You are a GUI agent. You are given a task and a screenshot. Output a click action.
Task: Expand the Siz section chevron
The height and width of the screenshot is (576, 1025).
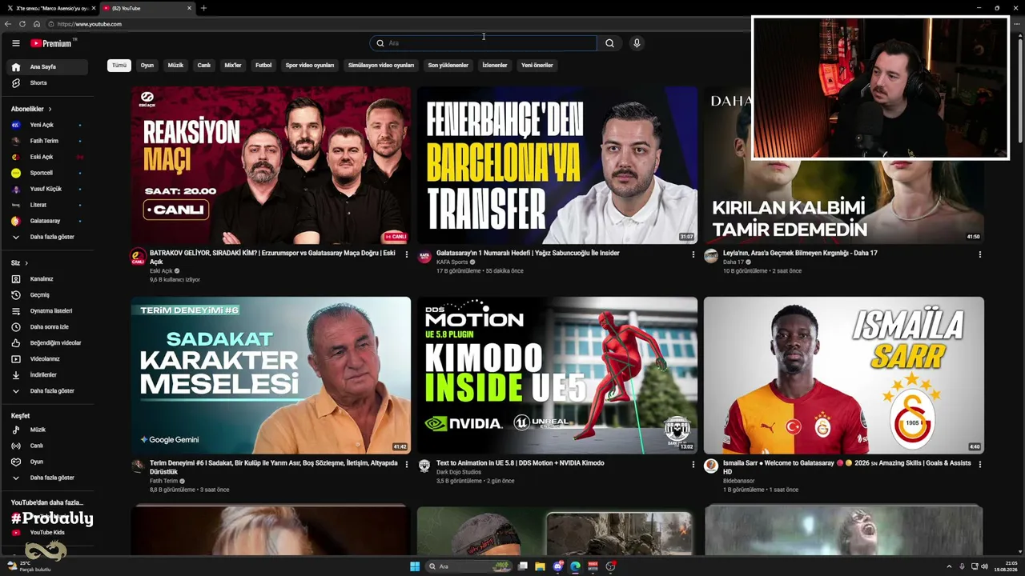click(x=26, y=263)
